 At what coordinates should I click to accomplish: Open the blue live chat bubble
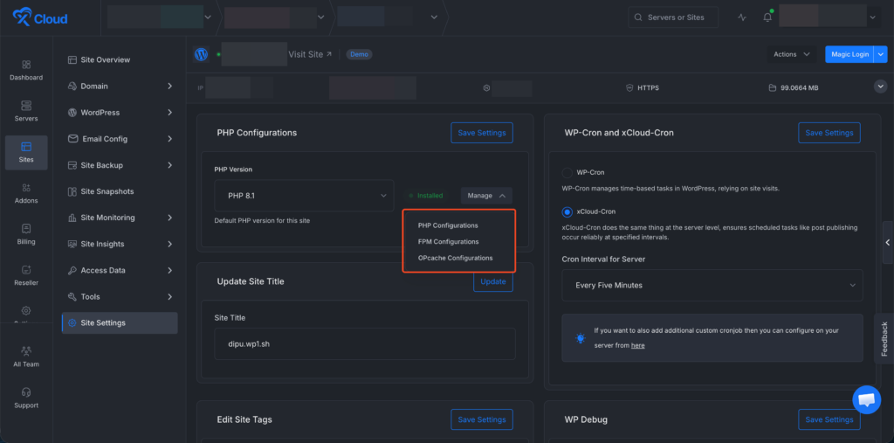click(x=866, y=400)
